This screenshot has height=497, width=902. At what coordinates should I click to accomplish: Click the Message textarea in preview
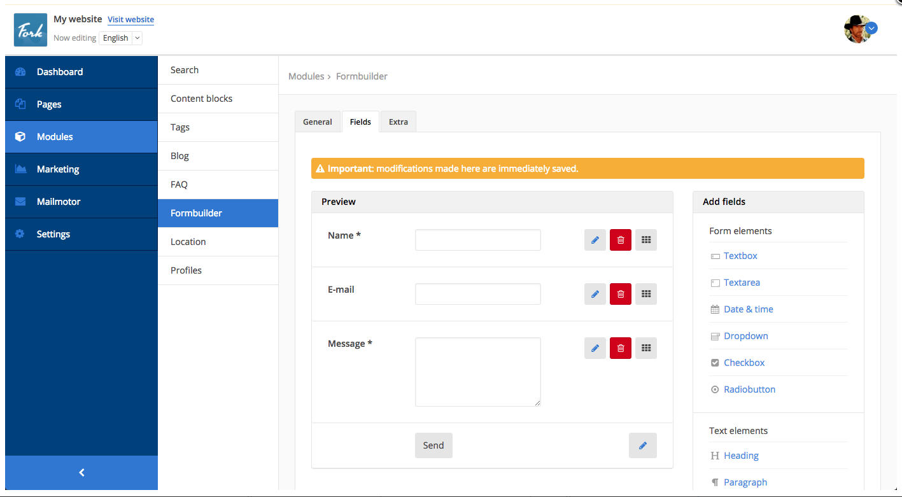[477, 372]
